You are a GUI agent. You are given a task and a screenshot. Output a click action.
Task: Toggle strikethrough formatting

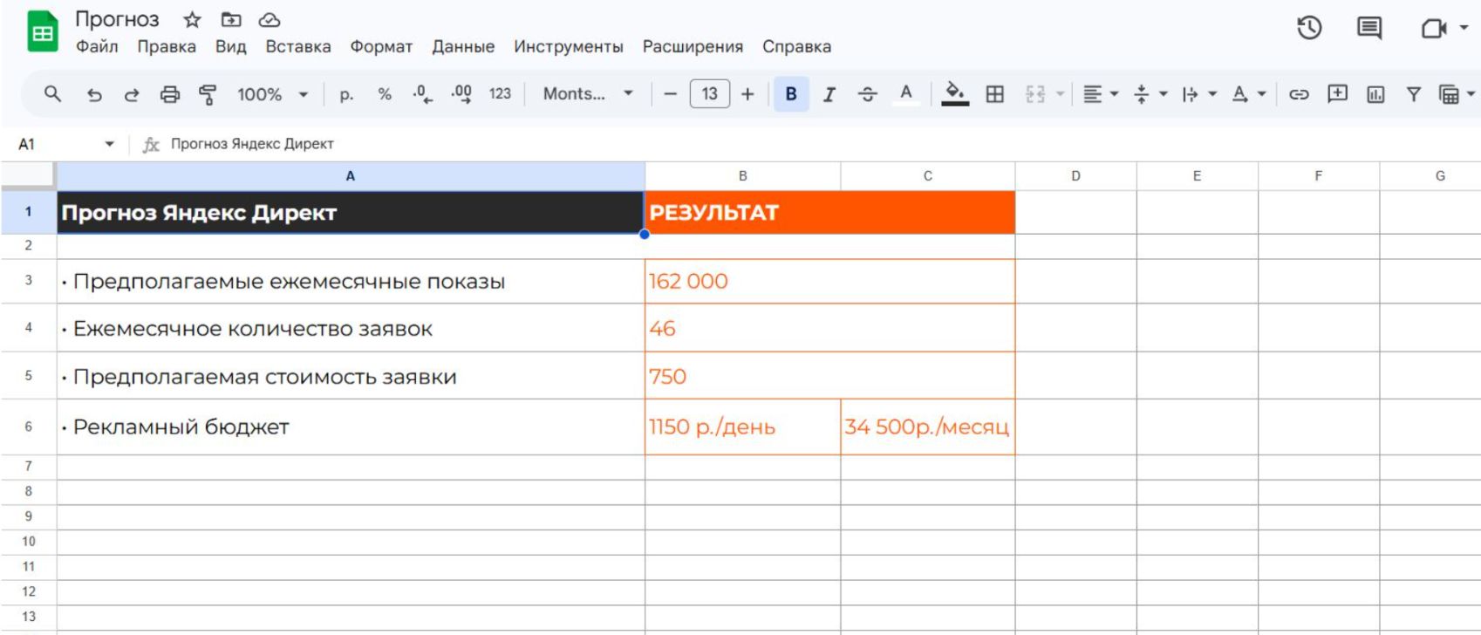point(867,94)
